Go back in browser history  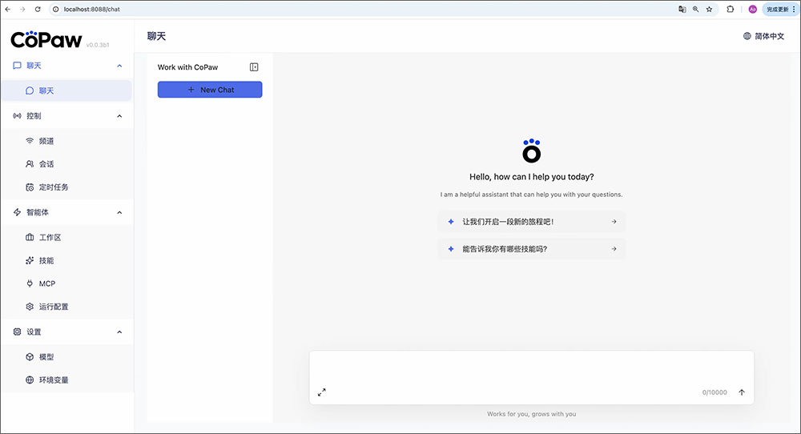[8, 9]
